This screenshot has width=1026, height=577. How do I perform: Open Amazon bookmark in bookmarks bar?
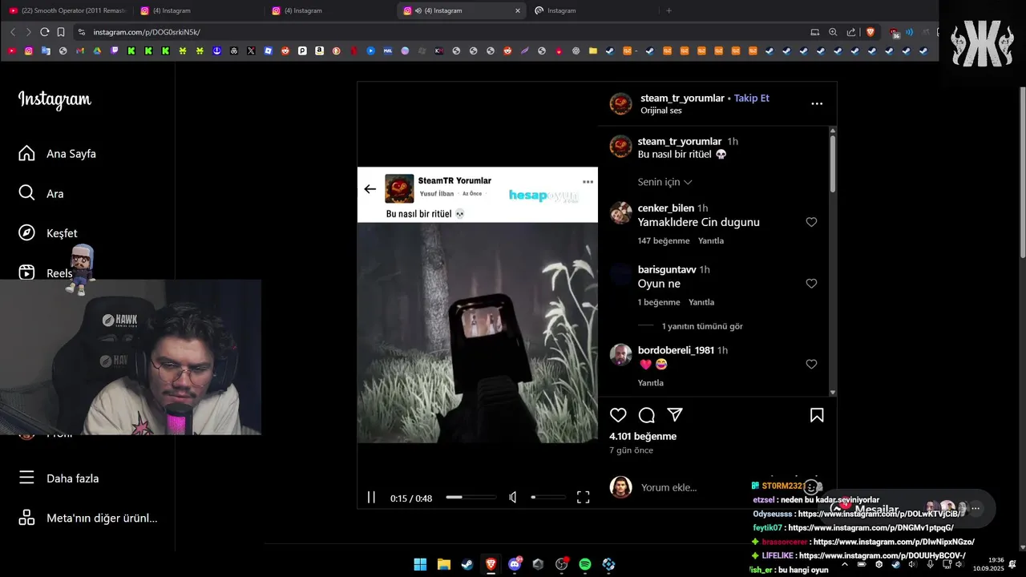click(319, 50)
